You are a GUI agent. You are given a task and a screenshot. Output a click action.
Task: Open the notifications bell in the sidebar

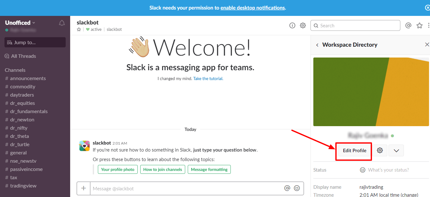pyautogui.click(x=62, y=23)
